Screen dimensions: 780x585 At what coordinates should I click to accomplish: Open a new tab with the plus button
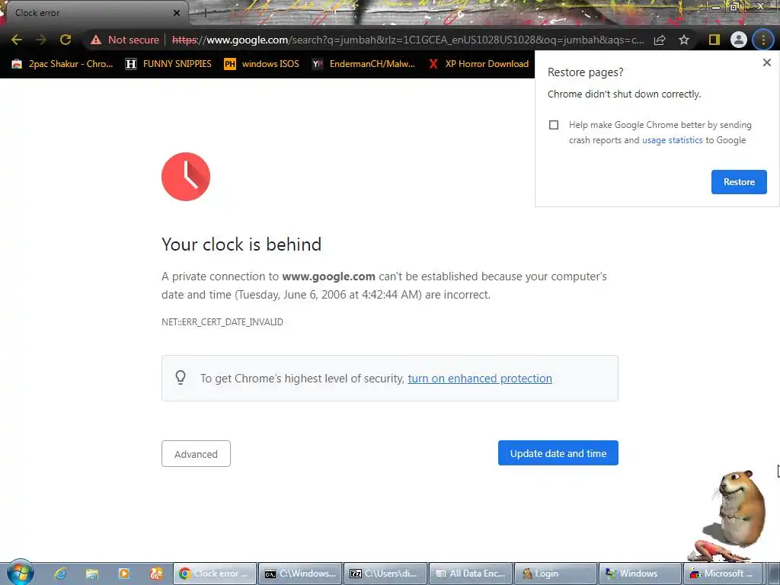(x=205, y=13)
